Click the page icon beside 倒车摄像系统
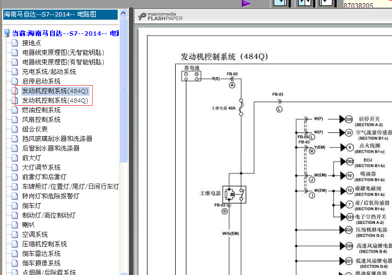The image size is (392, 275). click(x=15, y=263)
